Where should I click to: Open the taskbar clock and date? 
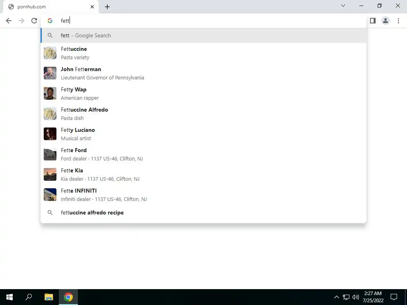click(373, 297)
